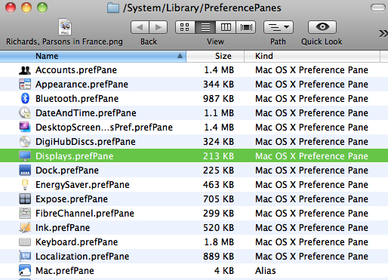Select list view mode button

point(205,27)
